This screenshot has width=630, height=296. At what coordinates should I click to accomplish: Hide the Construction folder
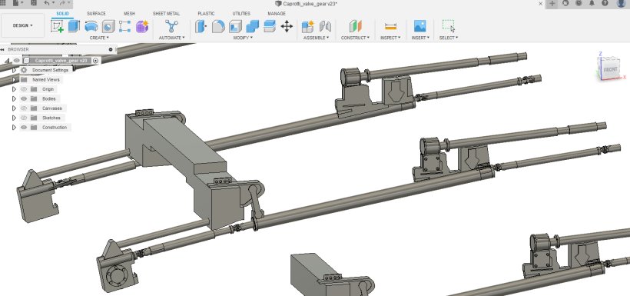point(24,128)
